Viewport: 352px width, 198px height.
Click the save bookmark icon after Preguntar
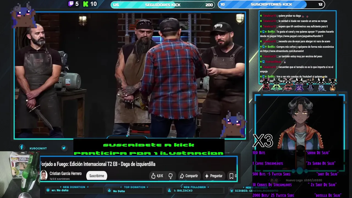point(232,176)
